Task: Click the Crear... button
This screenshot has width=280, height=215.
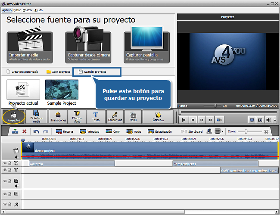Action: (x=158, y=117)
